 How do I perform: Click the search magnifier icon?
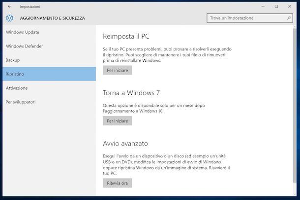coord(289,18)
